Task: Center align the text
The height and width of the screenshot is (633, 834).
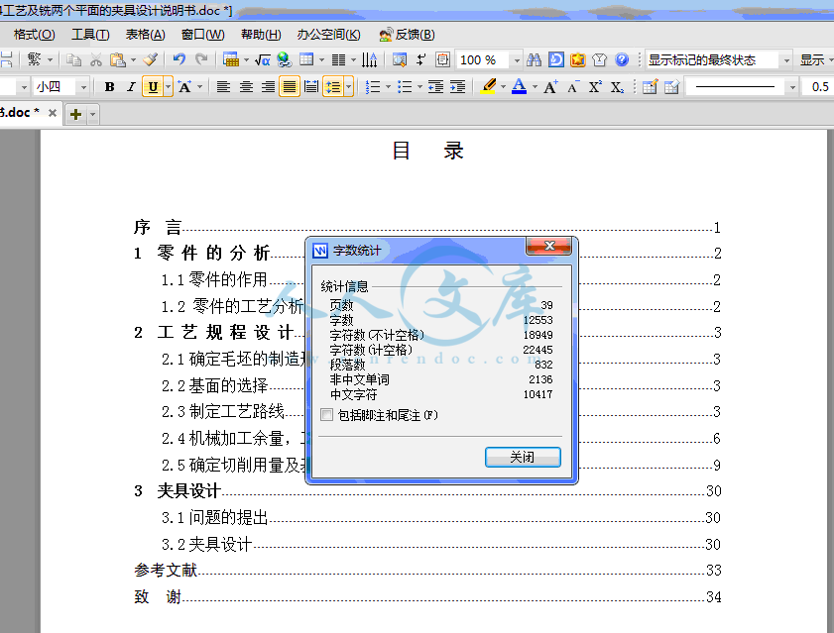Action: [246, 86]
